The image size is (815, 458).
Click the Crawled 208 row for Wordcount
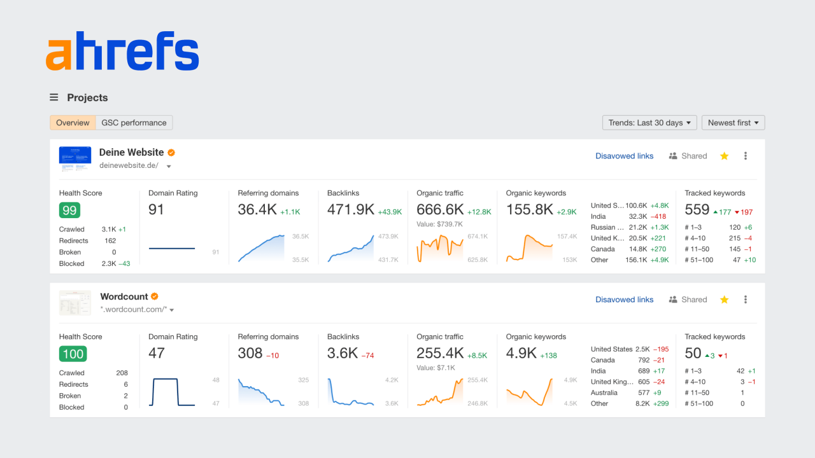pyautogui.click(x=94, y=373)
